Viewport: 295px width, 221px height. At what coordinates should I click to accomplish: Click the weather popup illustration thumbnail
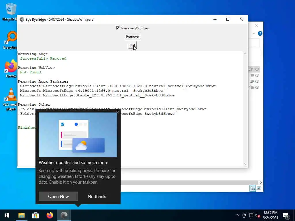click(78, 135)
